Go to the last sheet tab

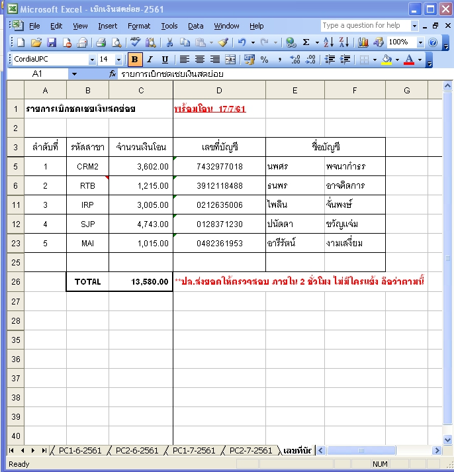pyautogui.click(x=44, y=450)
